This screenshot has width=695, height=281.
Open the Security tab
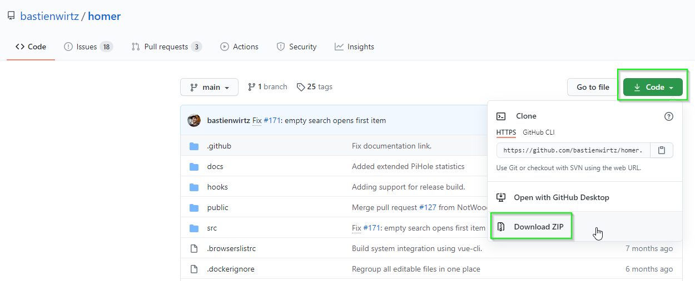point(296,47)
